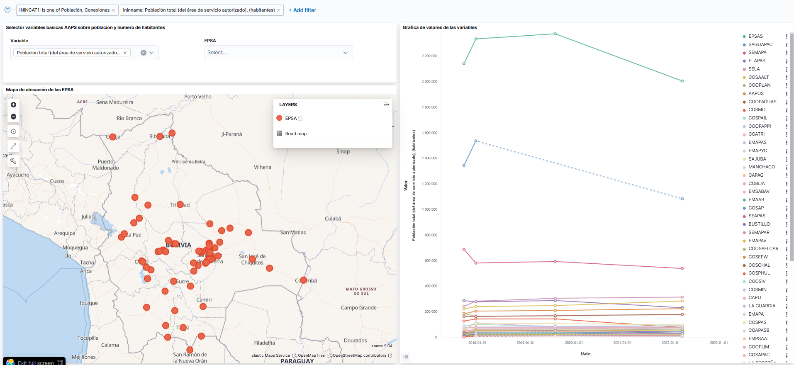Click the EPSAS green legend color dot
Screen dimensions: 794x365
pos(744,36)
